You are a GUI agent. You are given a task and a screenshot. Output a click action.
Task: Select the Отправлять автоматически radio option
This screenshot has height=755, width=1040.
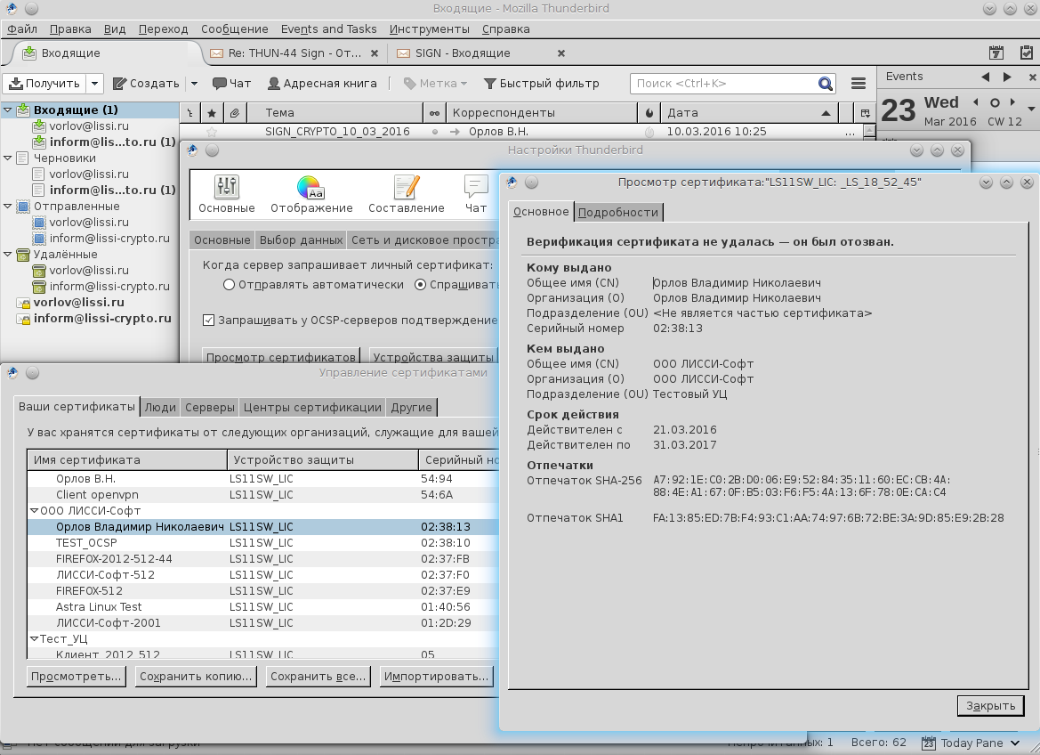[x=229, y=285]
